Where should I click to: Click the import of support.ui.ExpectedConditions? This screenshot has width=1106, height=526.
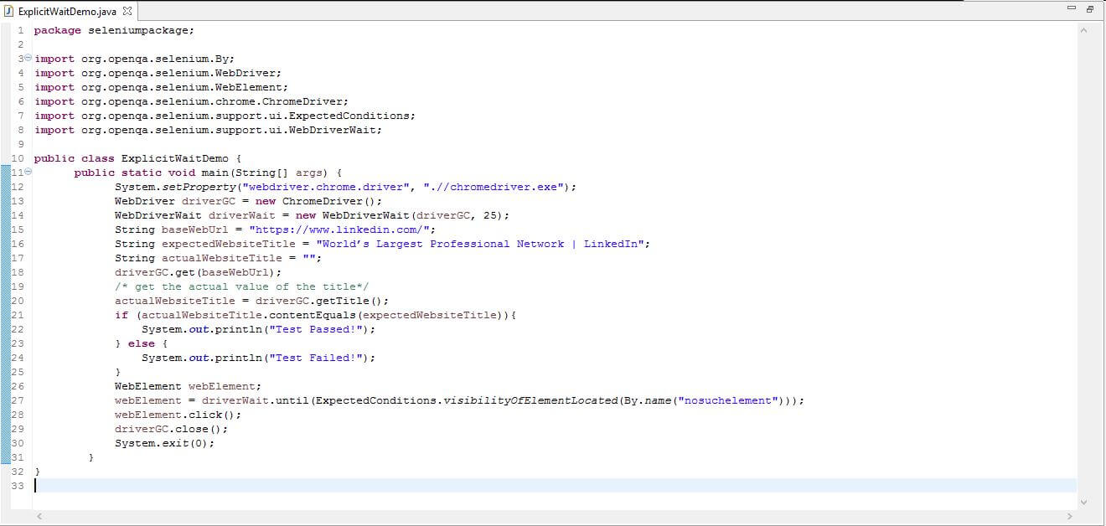pyautogui.click(x=225, y=116)
